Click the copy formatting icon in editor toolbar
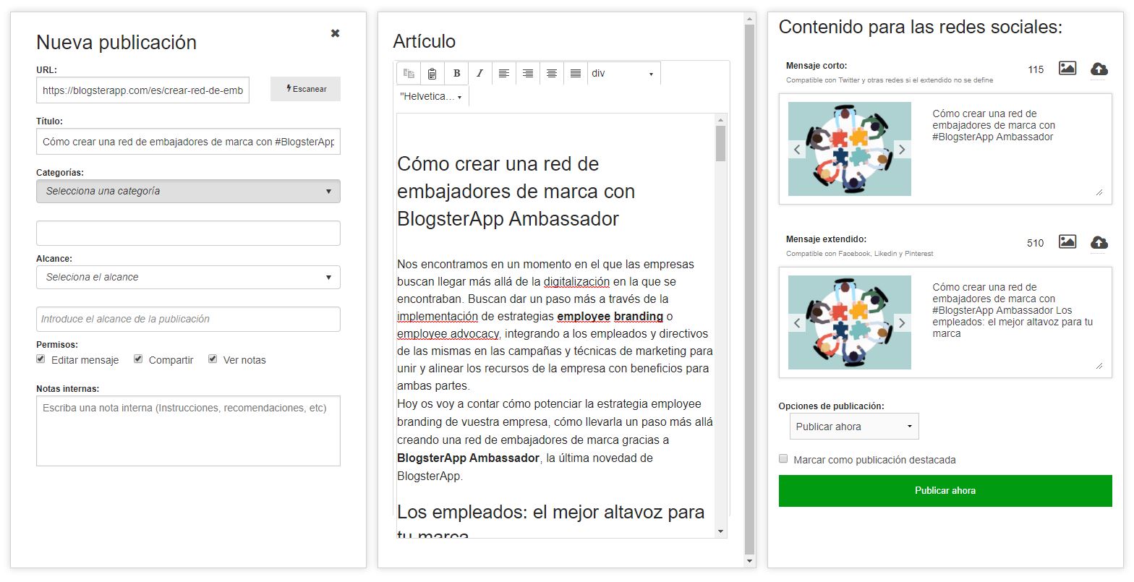The image size is (1134, 582). [409, 73]
